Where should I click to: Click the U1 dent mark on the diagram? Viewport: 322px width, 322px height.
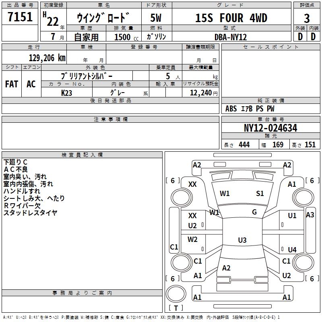click(292, 216)
